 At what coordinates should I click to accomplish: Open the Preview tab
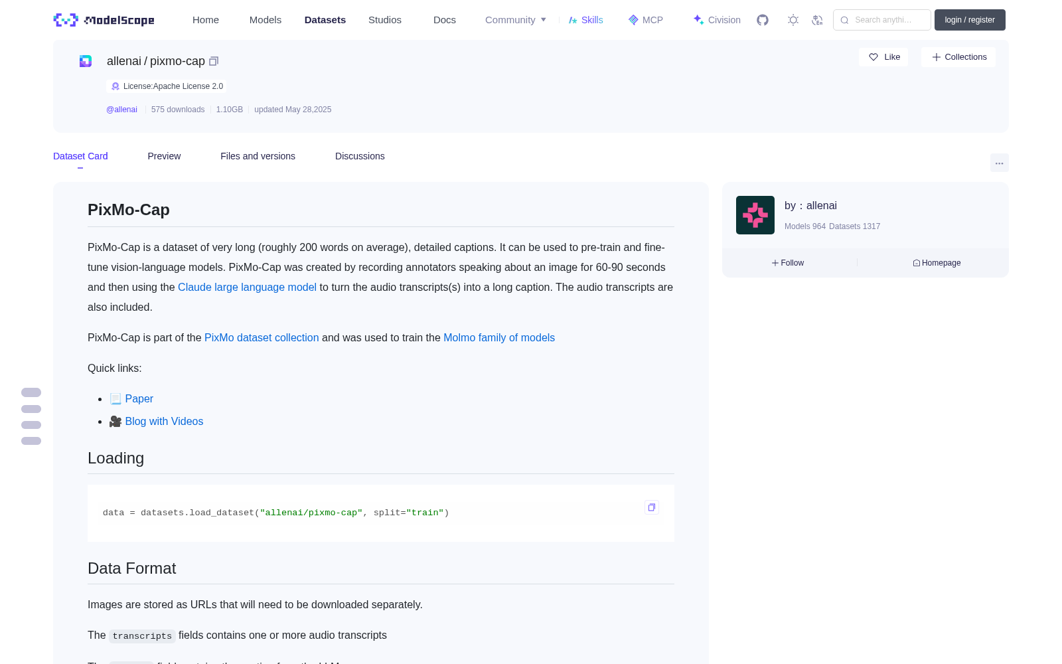(164, 156)
